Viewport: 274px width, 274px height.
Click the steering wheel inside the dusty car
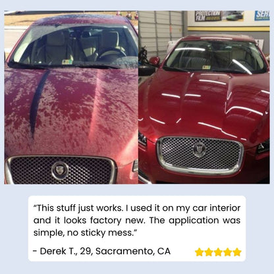(111, 54)
